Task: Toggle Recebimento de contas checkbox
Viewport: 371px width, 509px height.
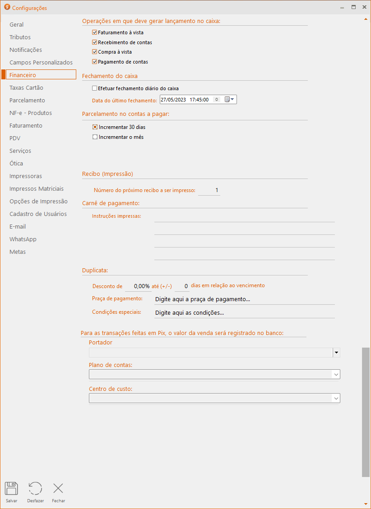Action: pyautogui.click(x=94, y=42)
